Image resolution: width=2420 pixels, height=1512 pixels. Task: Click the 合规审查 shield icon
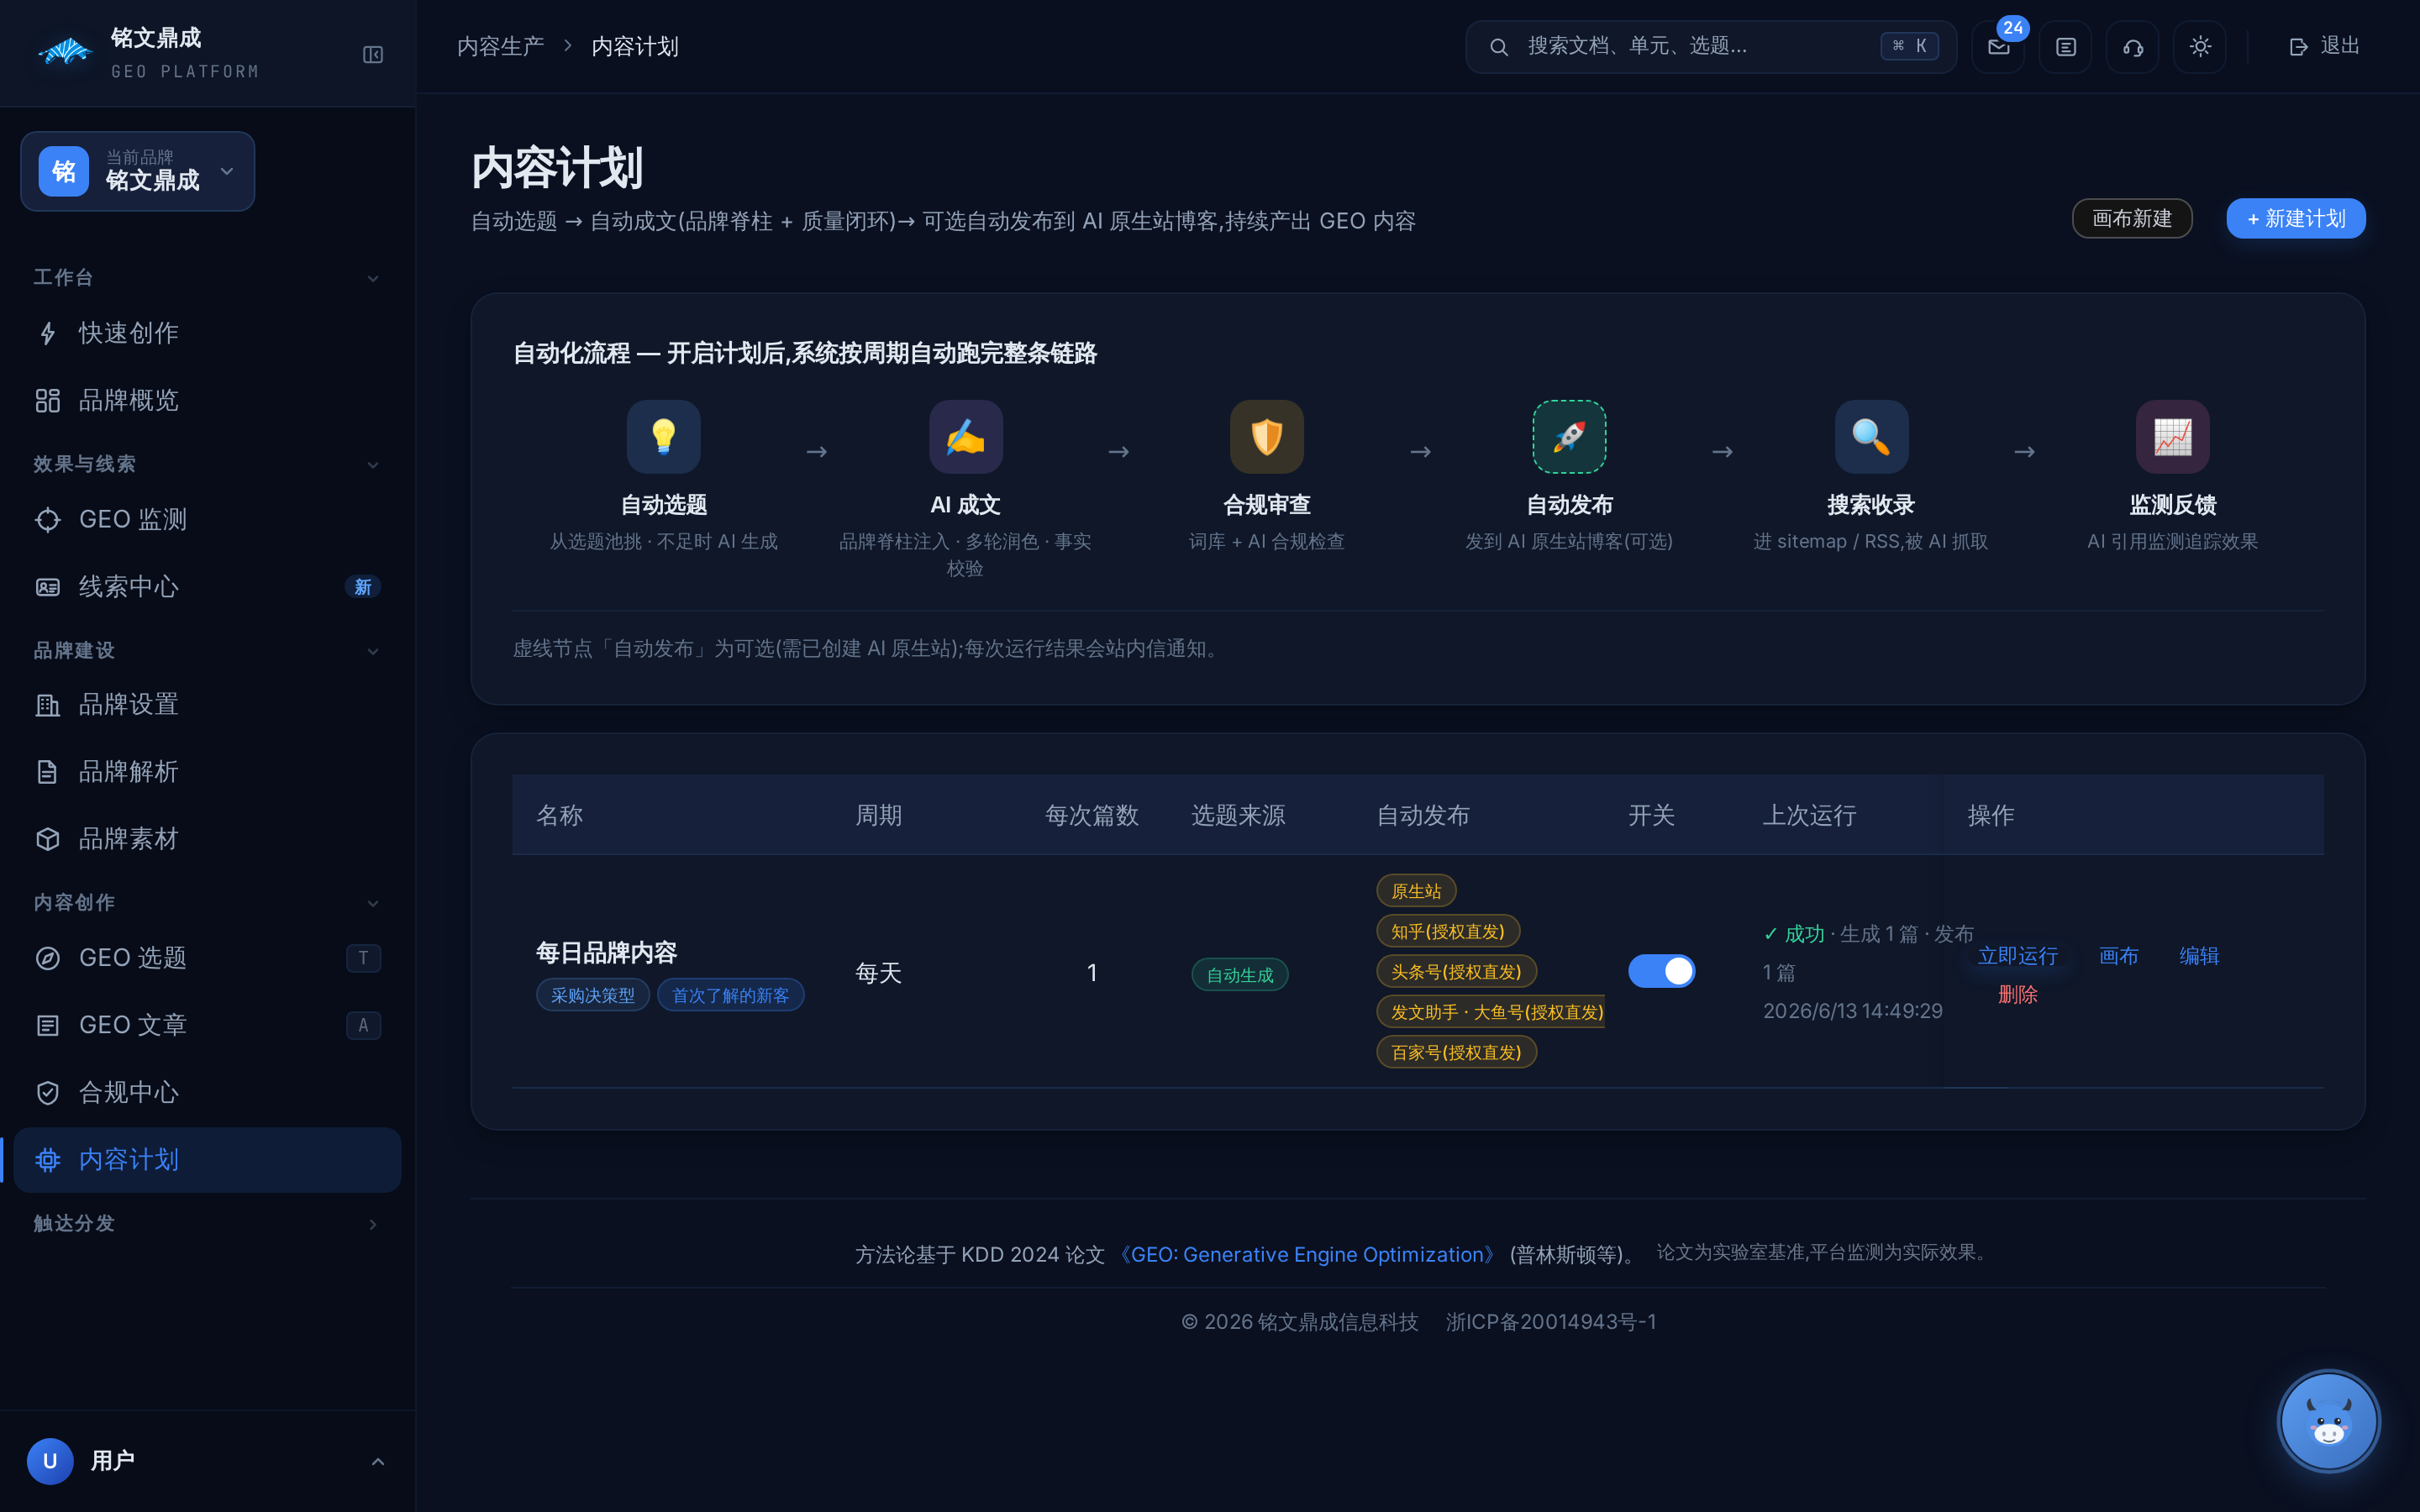[x=1267, y=436]
